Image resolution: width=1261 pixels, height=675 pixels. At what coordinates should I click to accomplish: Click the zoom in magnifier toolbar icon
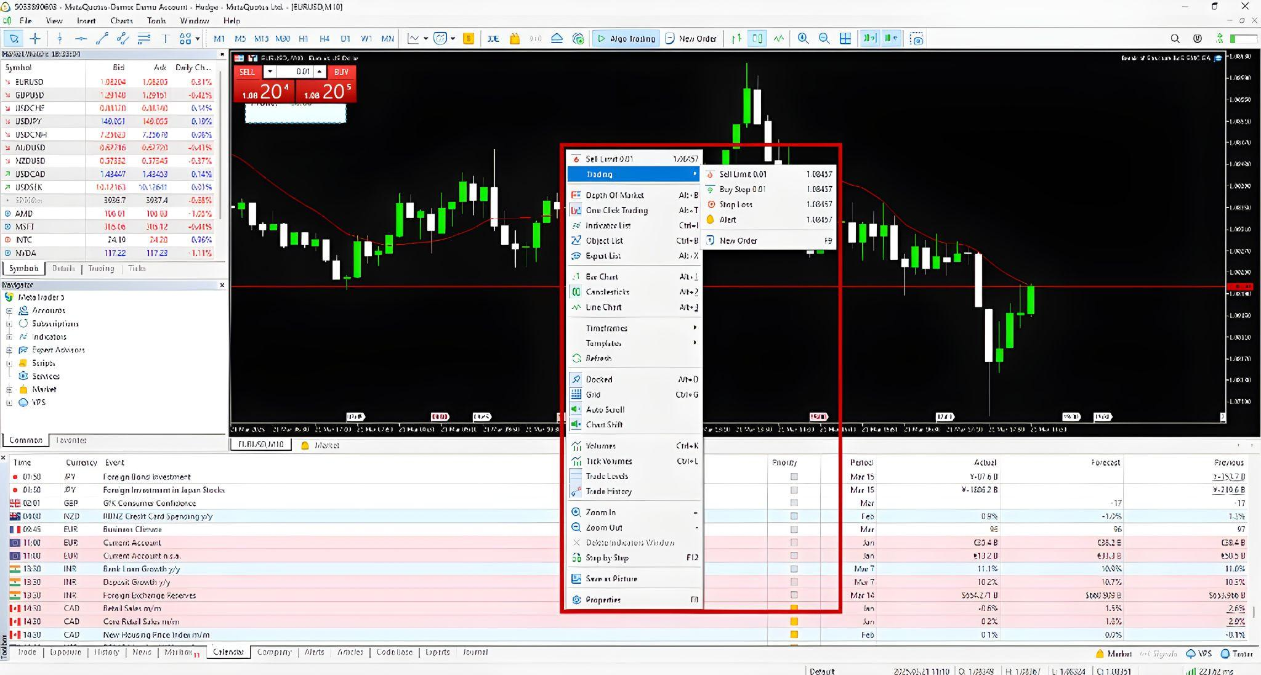click(803, 39)
